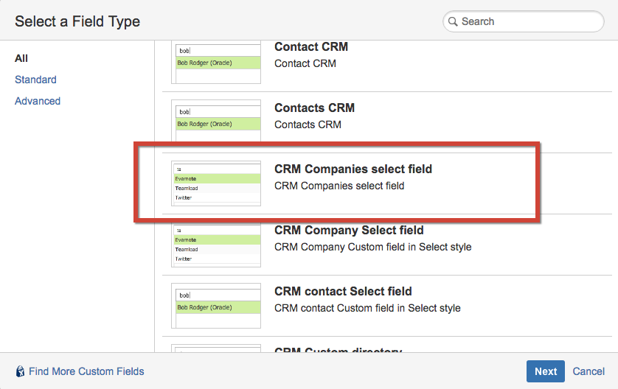
Task: Select the All category filter
Action: (21, 58)
